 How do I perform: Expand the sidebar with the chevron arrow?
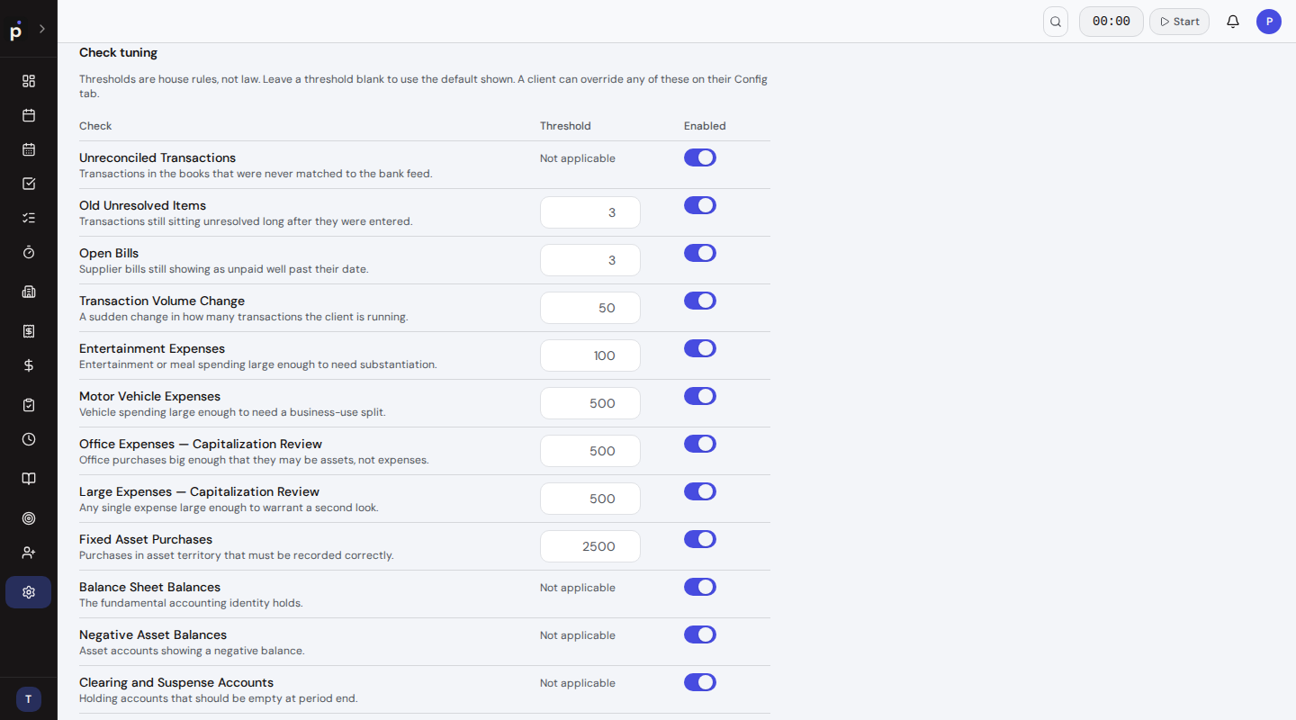tap(41, 29)
